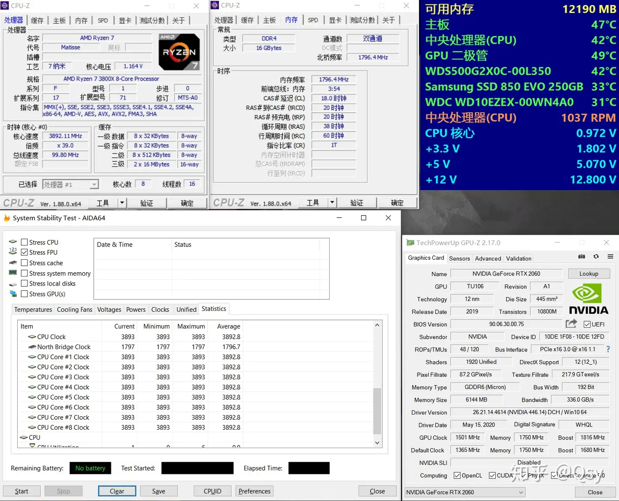Image resolution: width=619 pixels, height=501 pixels.
Task: Click CPU Clock row icon
Action: coord(32,337)
